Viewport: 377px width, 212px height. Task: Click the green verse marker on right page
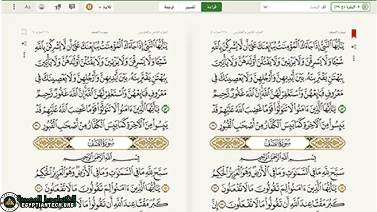(x=342, y=109)
